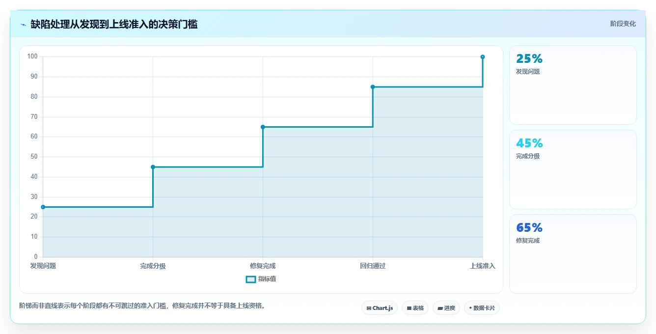Click the 指标值 legend label
Screen dimensions: 656x334
click(267, 279)
